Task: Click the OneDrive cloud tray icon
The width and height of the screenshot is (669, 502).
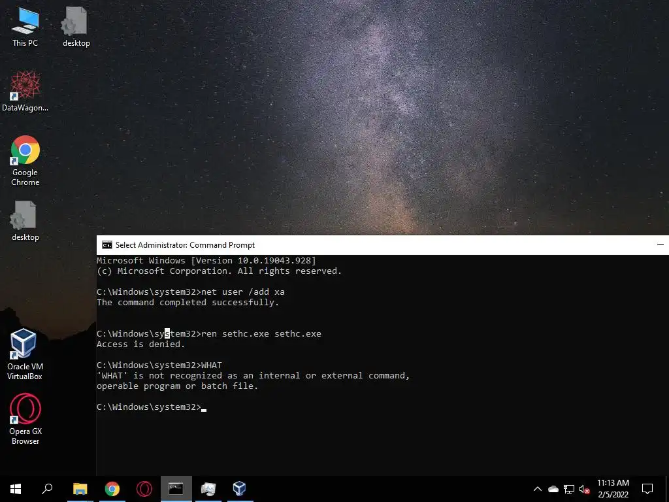Action: [553, 489]
